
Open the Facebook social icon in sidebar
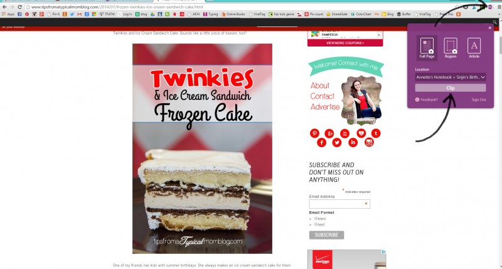click(x=321, y=142)
